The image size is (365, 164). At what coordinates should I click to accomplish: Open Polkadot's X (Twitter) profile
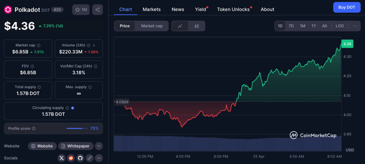click(x=62, y=158)
